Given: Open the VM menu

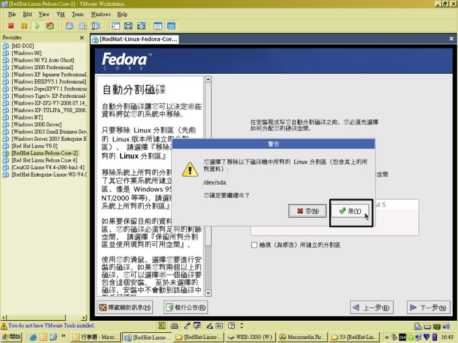Looking at the screenshot, I should [61, 14].
